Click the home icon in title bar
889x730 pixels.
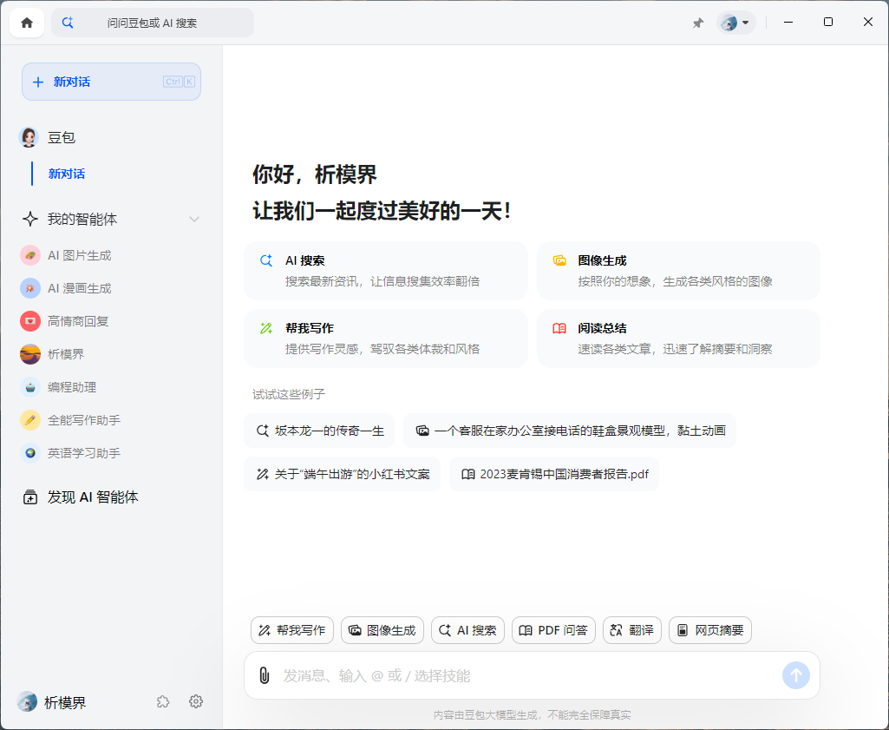pos(27,23)
